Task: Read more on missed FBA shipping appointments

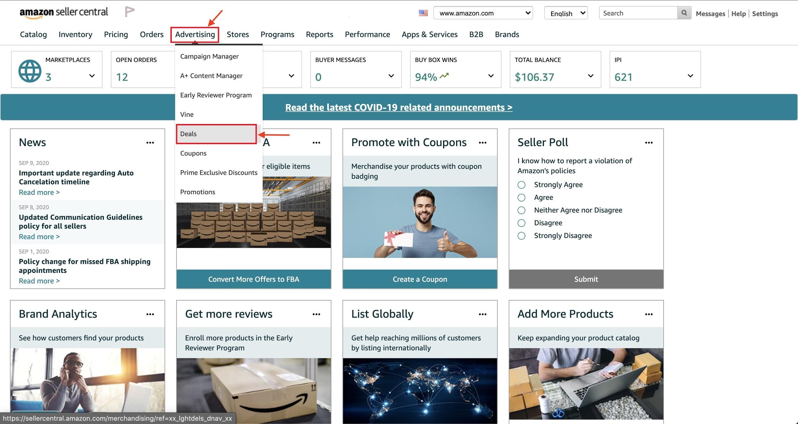Action: coord(39,281)
